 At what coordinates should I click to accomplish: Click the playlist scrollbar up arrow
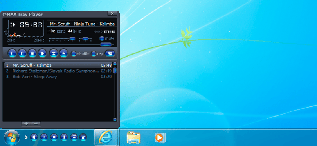[115, 64]
